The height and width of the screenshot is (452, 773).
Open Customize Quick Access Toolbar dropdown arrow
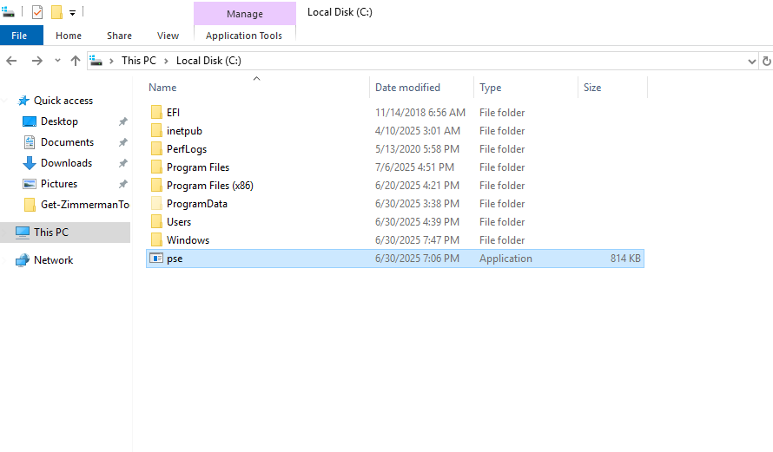73,13
